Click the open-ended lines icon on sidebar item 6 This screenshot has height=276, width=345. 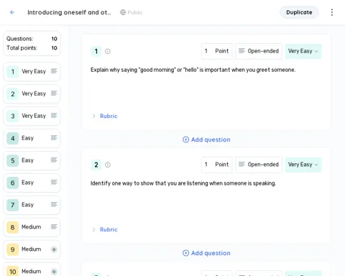click(x=54, y=182)
